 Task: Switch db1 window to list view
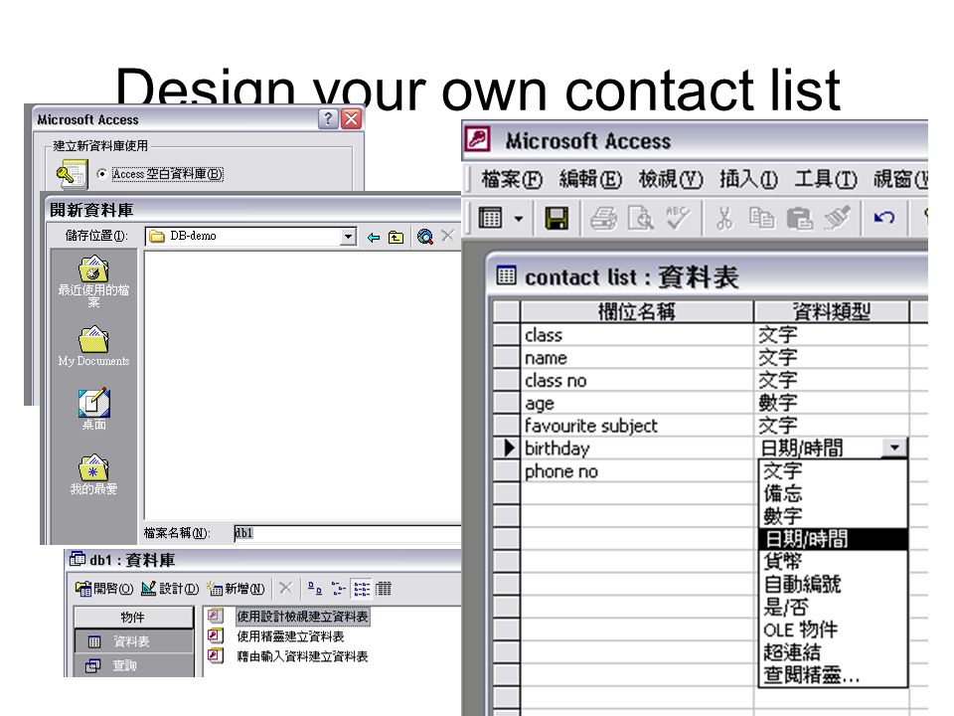[x=362, y=588]
